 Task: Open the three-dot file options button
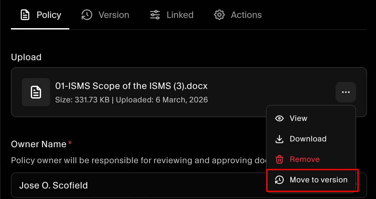(x=346, y=92)
